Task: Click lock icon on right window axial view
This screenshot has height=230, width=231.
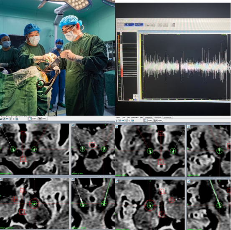Action: point(117,126)
